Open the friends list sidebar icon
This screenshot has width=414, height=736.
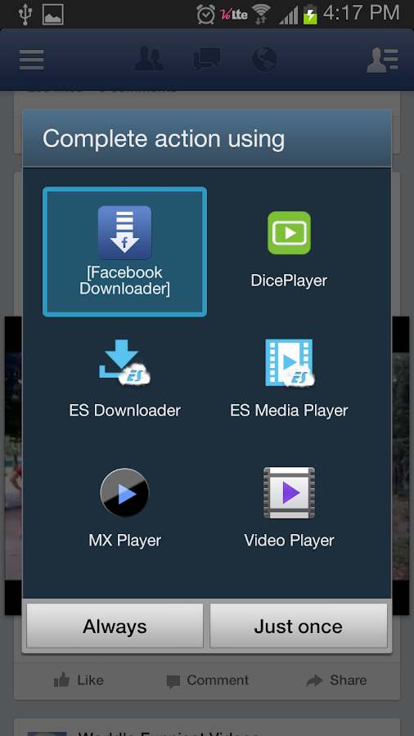pyautogui.click(x=382, y=60)
